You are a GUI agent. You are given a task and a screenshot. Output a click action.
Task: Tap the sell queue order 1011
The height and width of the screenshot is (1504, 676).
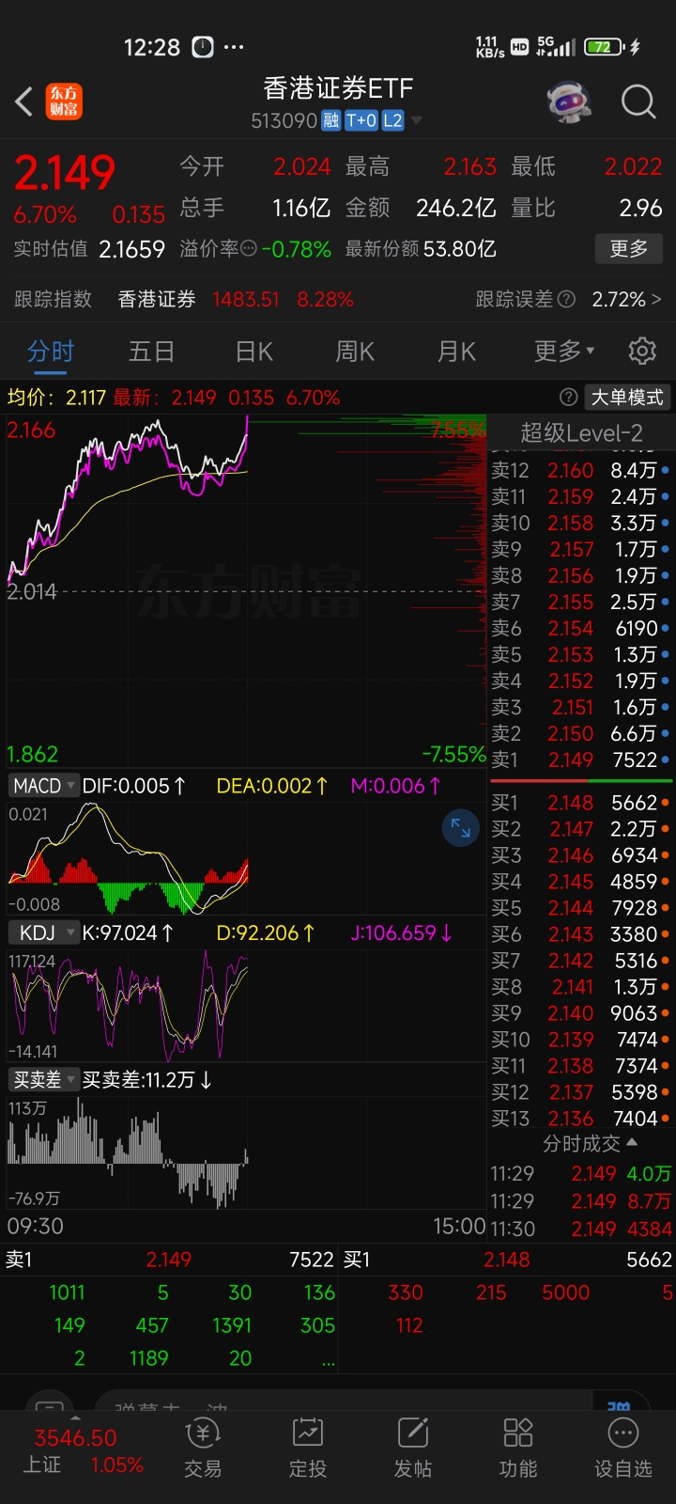point(67,1292)
